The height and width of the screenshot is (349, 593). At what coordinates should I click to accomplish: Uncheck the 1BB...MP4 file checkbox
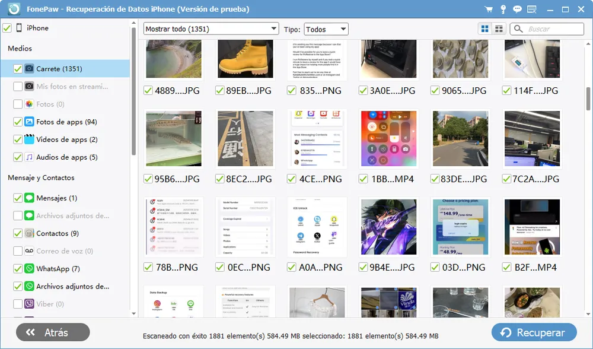point(363,179)
